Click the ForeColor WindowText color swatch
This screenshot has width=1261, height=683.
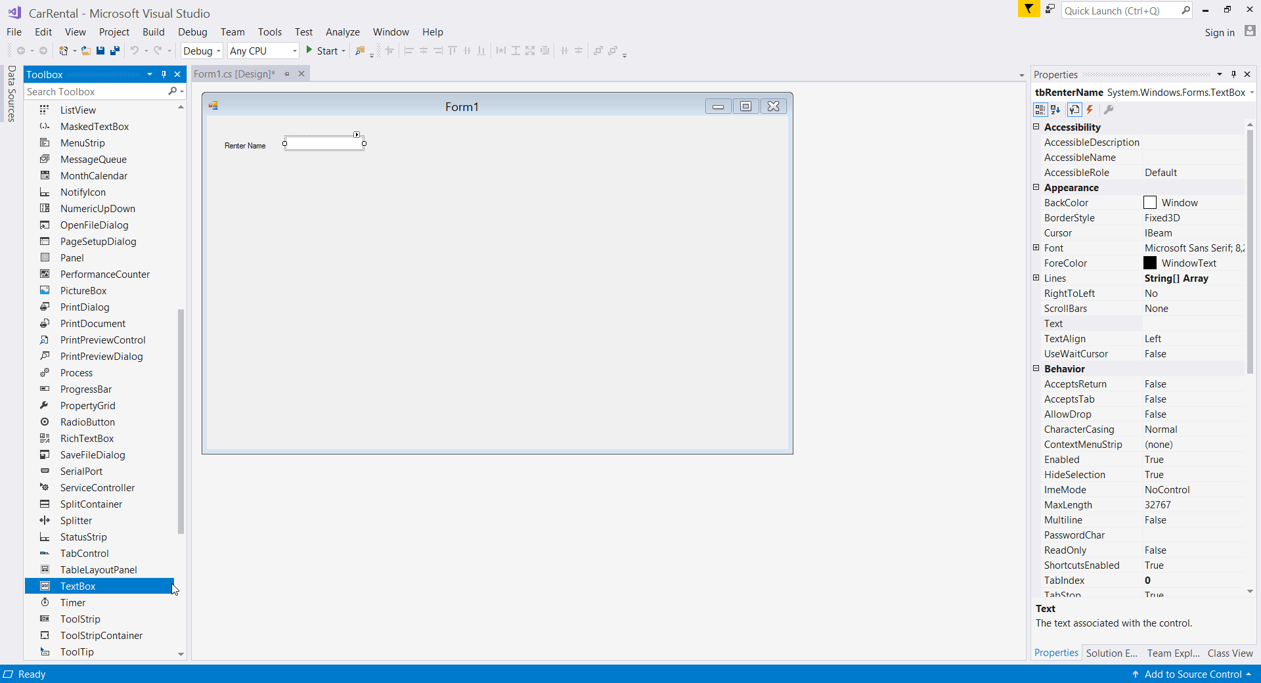(1150, 263)
